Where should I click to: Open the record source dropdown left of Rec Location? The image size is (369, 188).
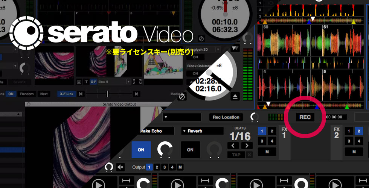[x=181, y=117]
